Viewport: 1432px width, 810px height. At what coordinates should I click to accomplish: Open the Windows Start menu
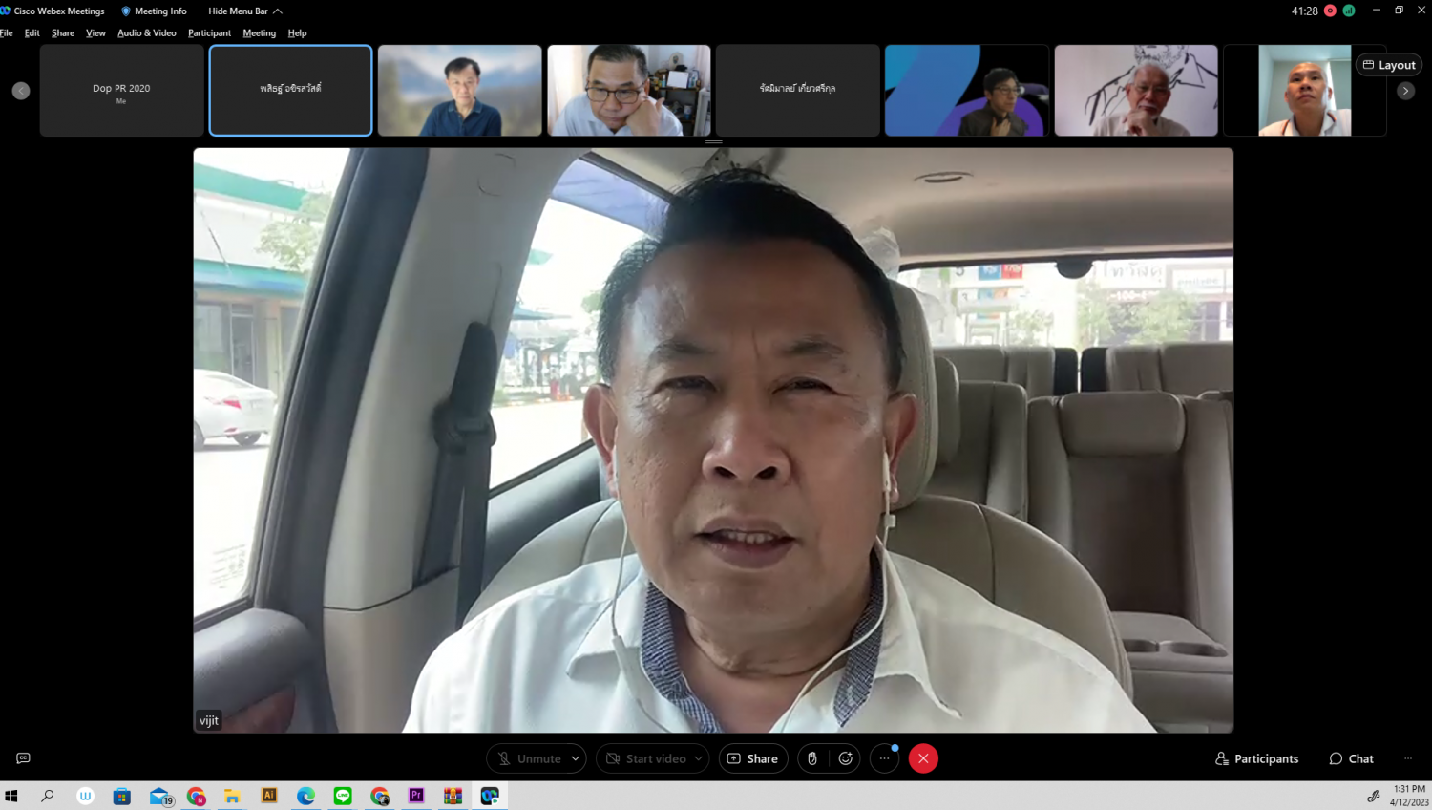click(x=11, y=796)
